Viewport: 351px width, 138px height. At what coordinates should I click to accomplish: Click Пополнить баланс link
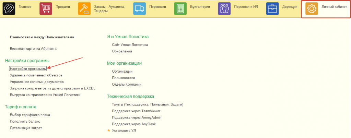click(x=25, y=122)
